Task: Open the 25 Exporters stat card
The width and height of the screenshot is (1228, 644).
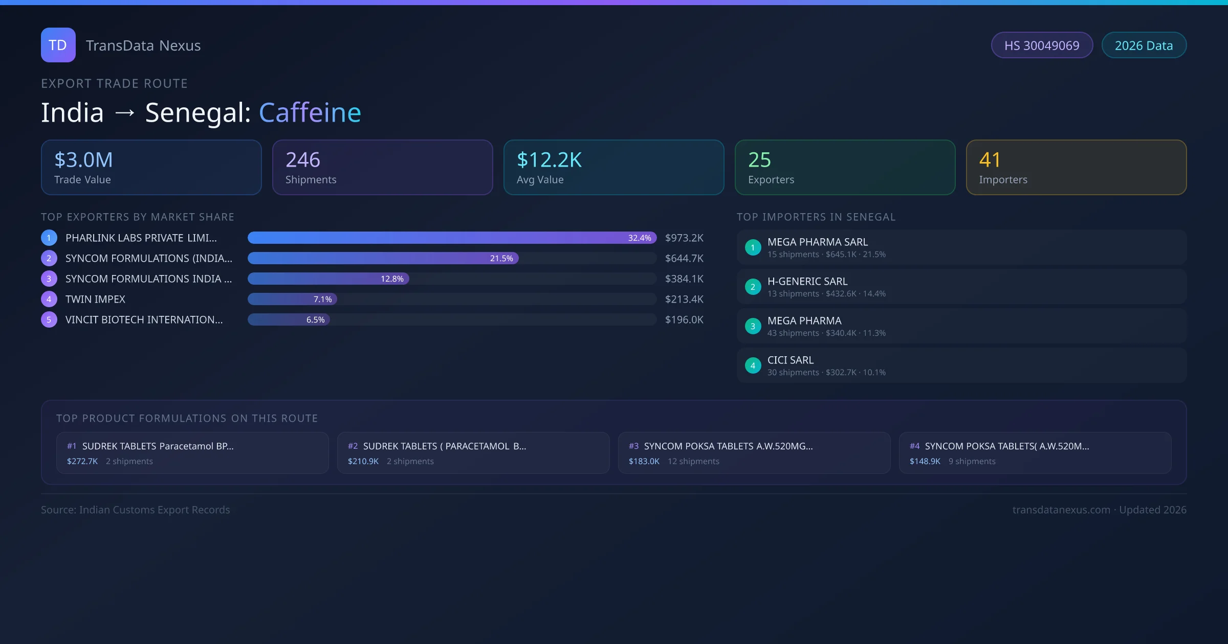Action: [x=845, y=167]
